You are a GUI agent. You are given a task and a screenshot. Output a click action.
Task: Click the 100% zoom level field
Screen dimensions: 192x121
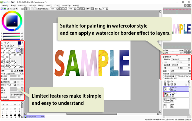click(x=52, y=9)
